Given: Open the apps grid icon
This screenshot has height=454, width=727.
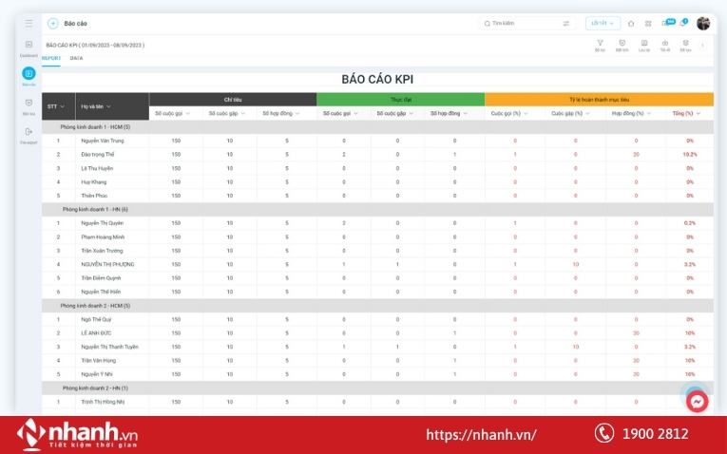Looking at the screenshot, I should tap(648, 23).
